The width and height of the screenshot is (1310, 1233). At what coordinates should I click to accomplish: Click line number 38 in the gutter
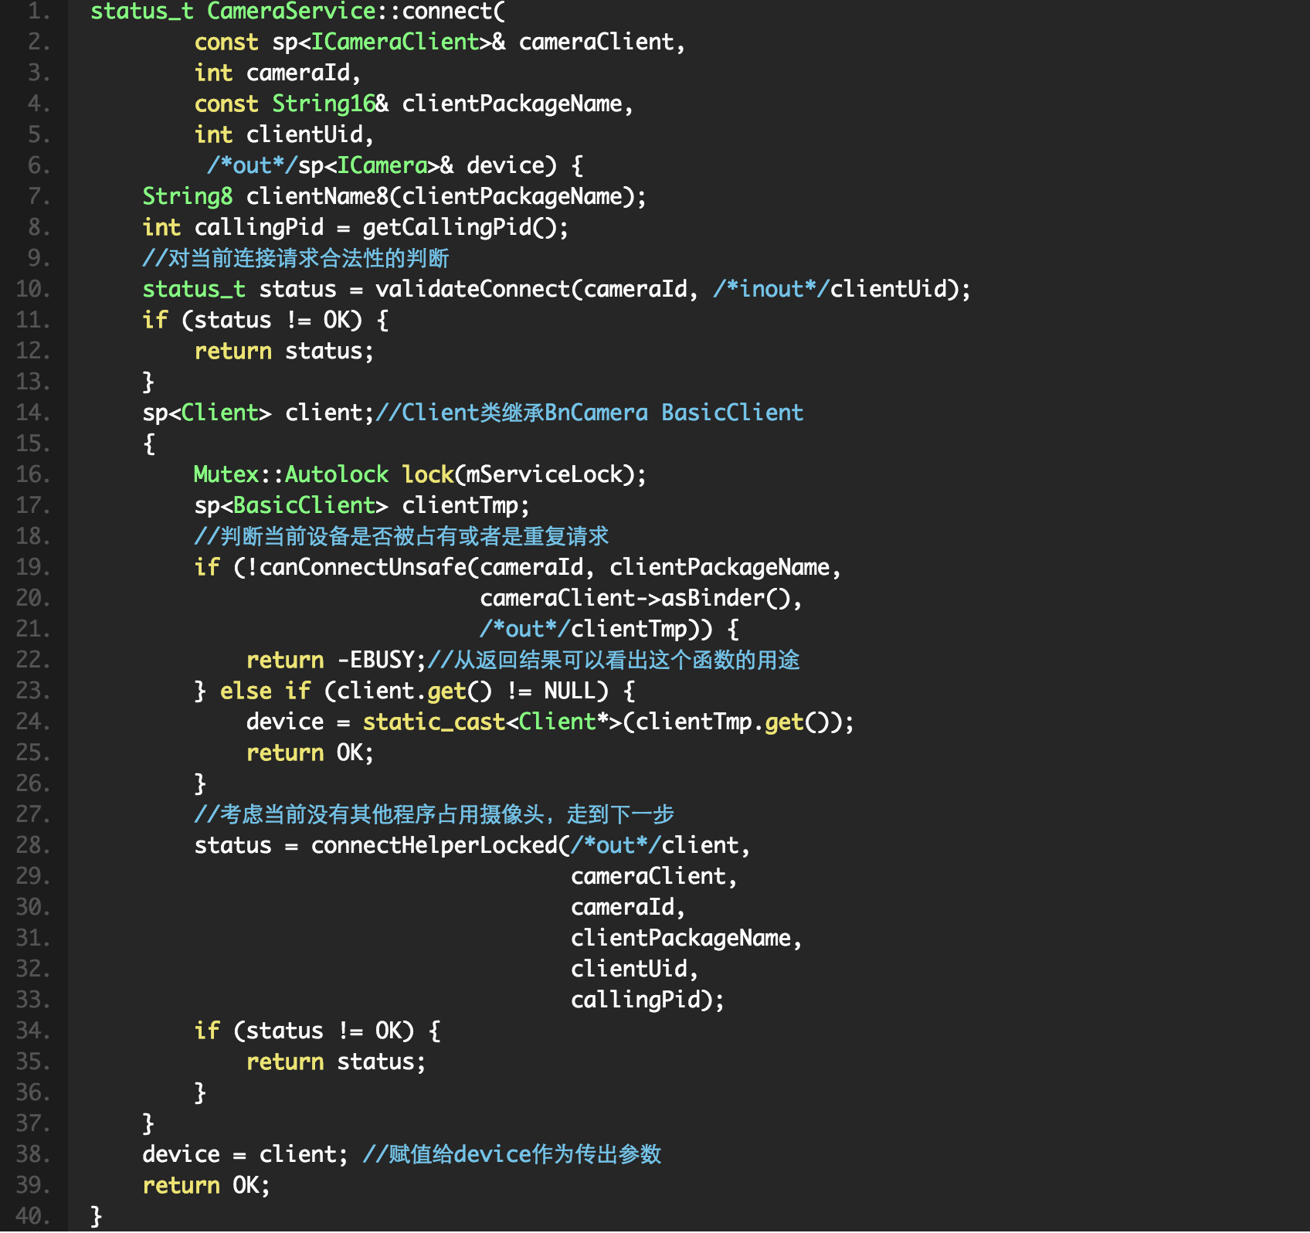tap(34, 1154)
